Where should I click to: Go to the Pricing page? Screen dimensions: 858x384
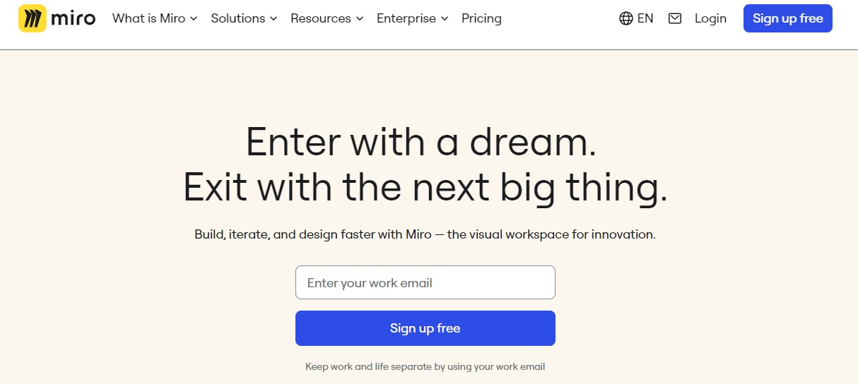481,18
